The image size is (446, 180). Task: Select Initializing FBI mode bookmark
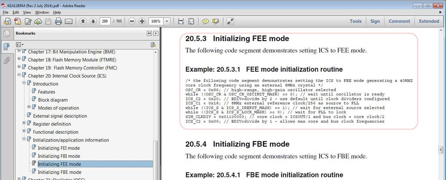(x=59, y=156)
